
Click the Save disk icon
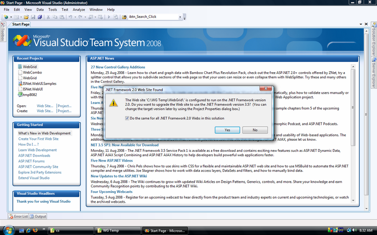click(33, 17)
